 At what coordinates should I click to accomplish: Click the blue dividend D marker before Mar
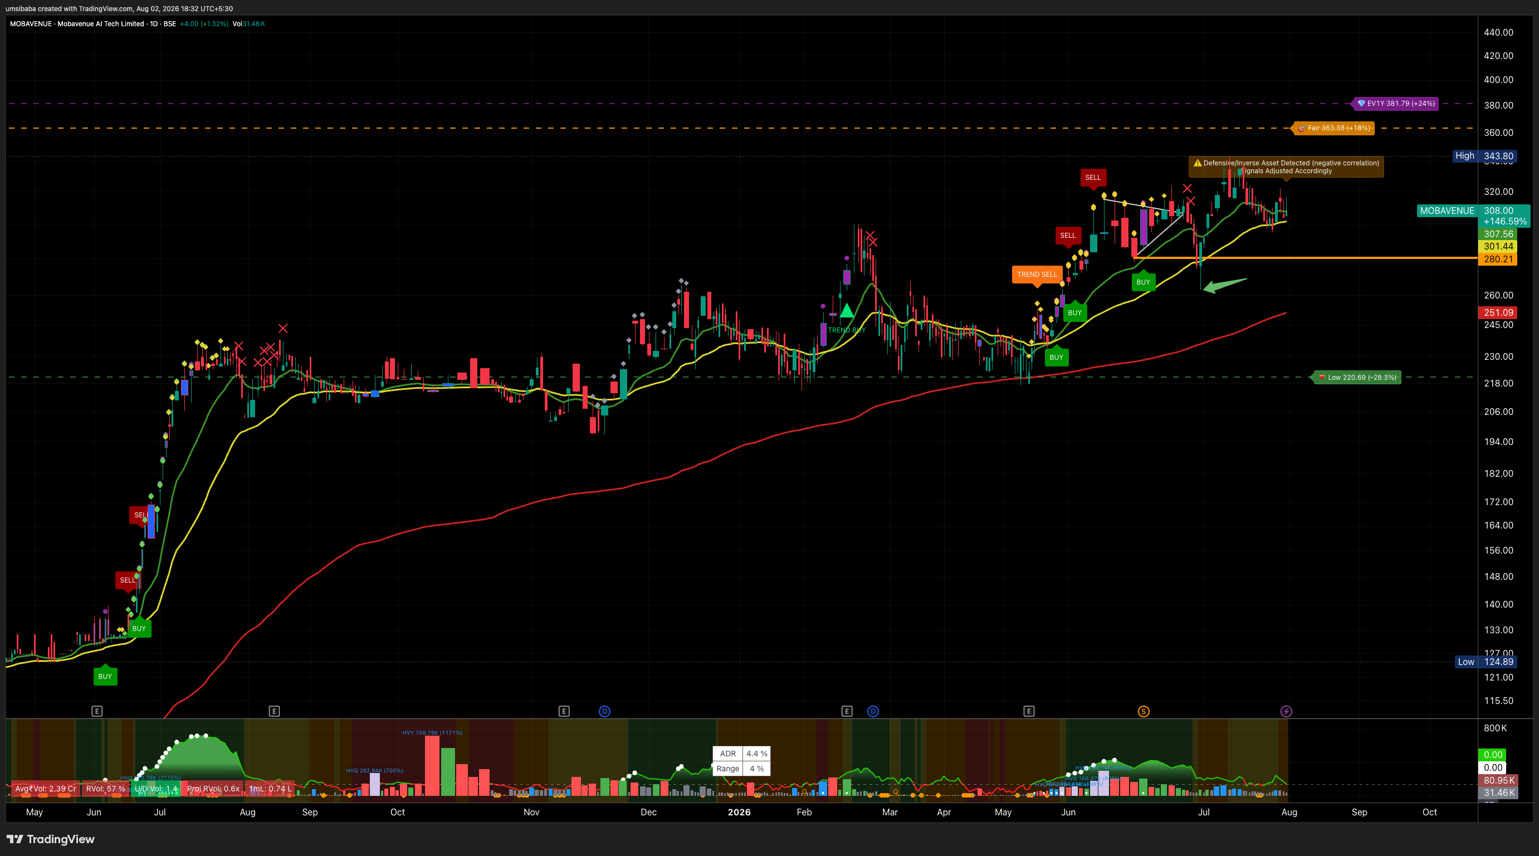click(x=873, y=711)
